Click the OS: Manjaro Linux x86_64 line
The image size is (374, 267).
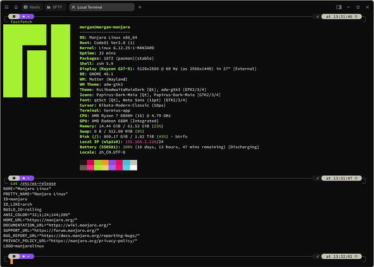coord(108,38)
